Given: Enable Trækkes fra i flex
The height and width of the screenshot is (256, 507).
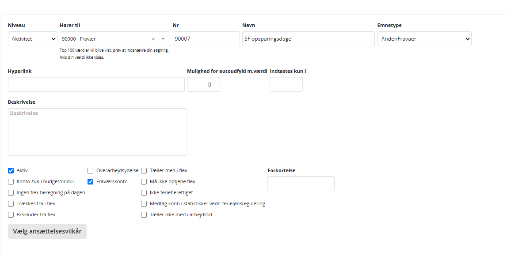Looking at the screenshot, I should [11, 203].
